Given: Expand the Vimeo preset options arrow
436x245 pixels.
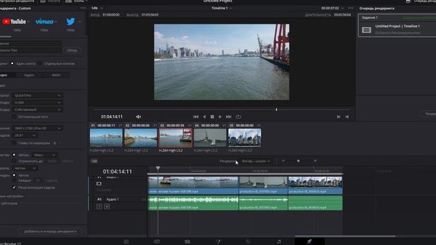Looking at the screenshot, I should coord(56,22).
